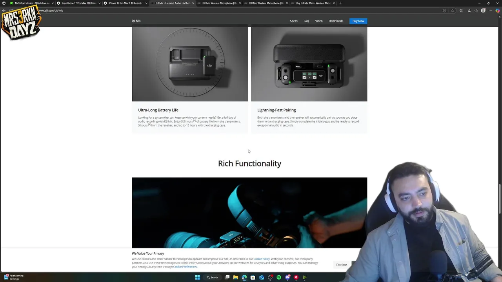Open the browser extensions puzzle icon

(461, 11)
